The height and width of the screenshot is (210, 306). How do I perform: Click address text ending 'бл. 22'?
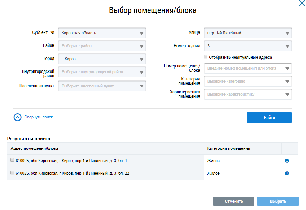73,173
